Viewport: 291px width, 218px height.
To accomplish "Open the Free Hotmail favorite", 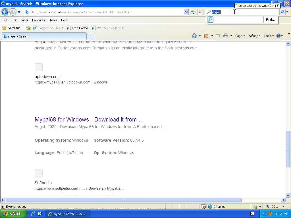I will tap(78, 28).
